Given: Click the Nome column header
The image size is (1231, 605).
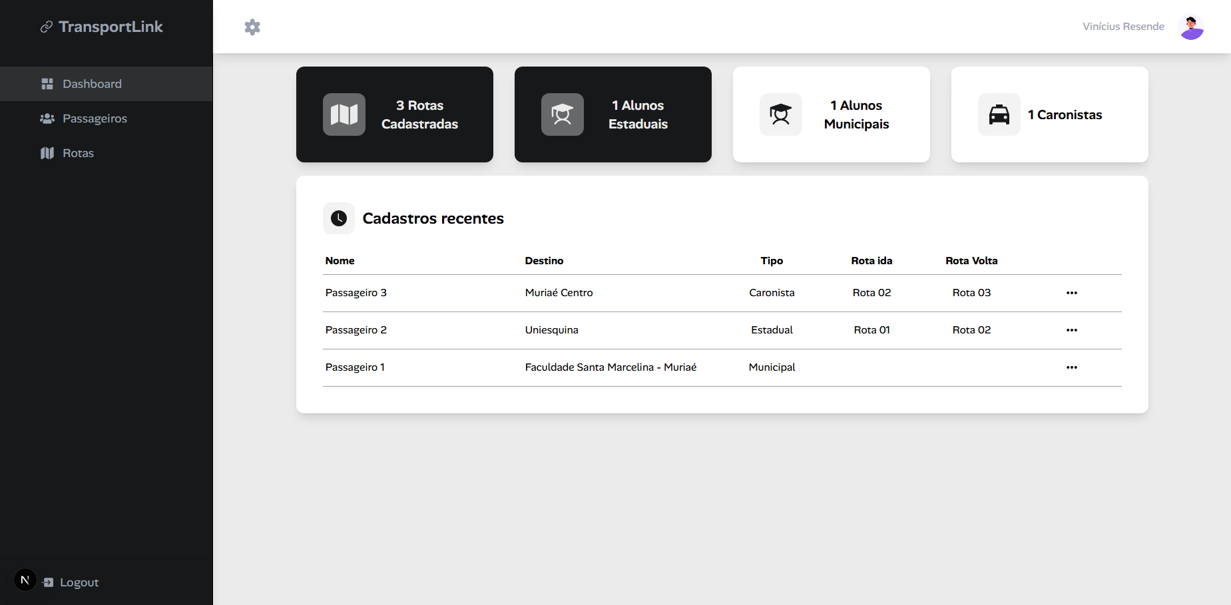Looking at the screenshot, I should pyautogui.click(x=340, y=261).
